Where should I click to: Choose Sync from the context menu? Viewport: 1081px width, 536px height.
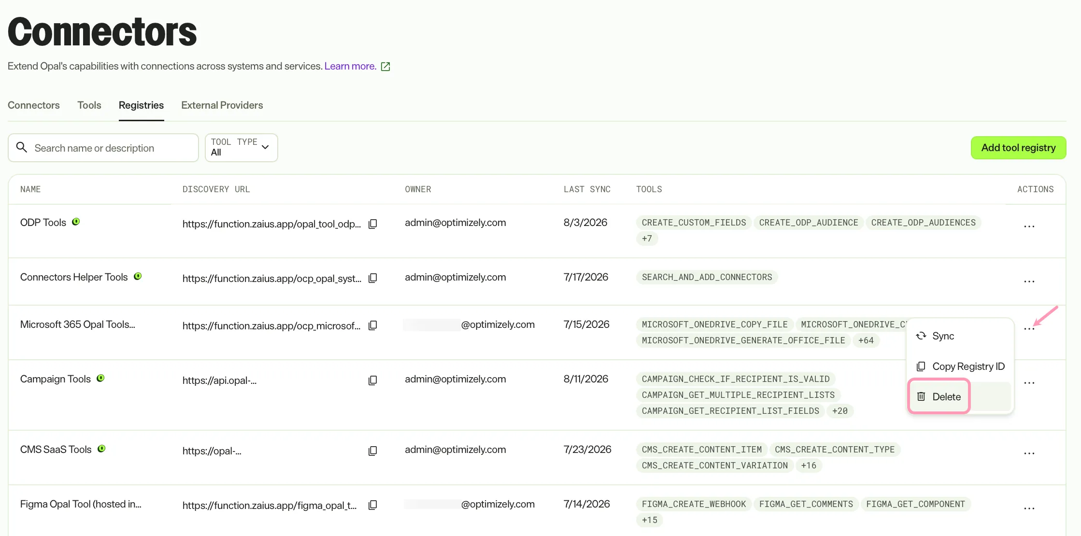(960, 336)
